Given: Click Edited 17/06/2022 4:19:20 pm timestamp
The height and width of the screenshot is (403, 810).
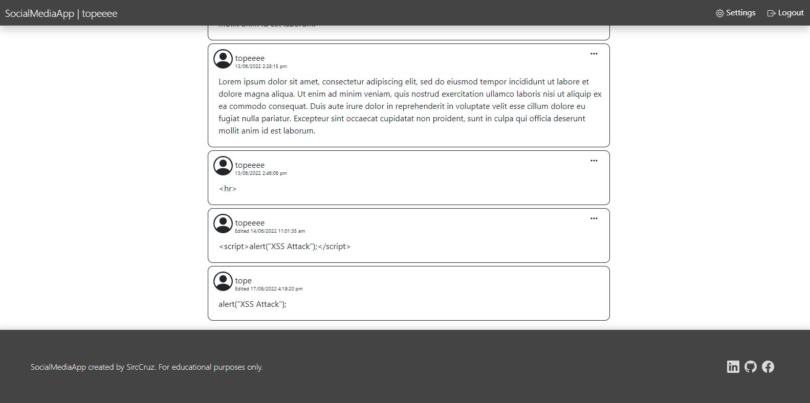Looking at the screenshot, I should click(269, 289).
